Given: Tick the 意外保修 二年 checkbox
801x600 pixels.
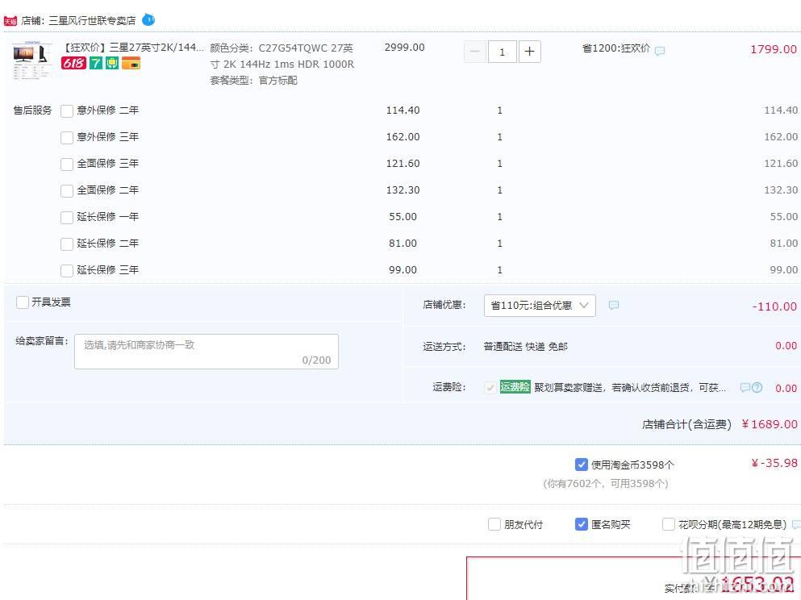Looking at the screenshot, I should click(x=67, y=110).
